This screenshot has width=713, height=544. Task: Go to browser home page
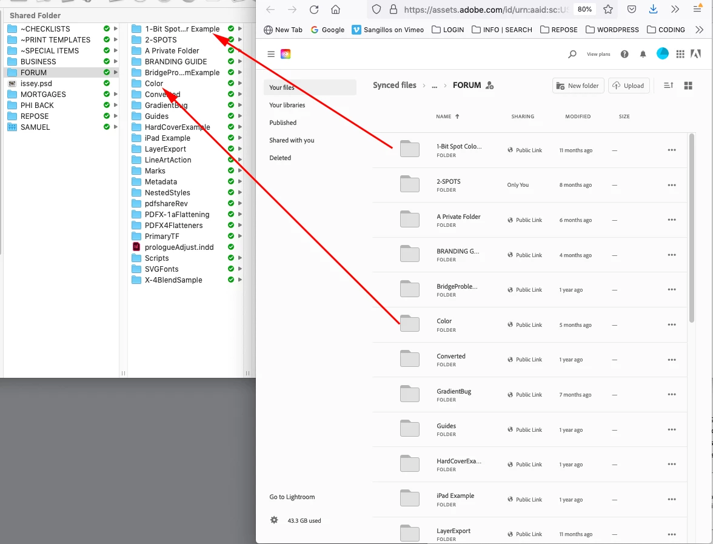[336, 9]
